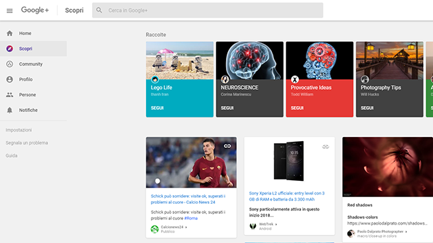Click the Provocative Ideas author avatar
The image size is (433, 243).
point(295,80)
